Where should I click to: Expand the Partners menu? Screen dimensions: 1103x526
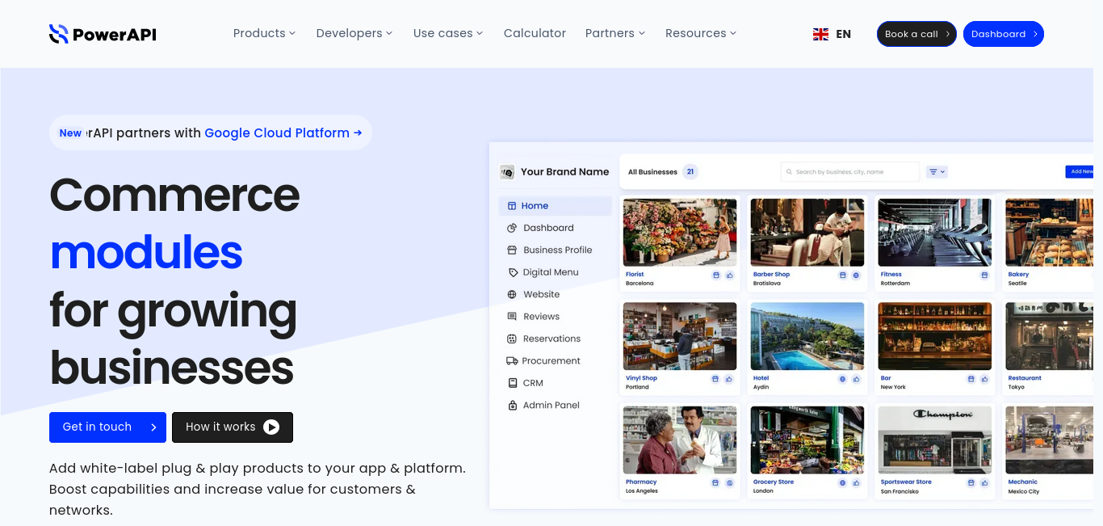pos(615,33)
